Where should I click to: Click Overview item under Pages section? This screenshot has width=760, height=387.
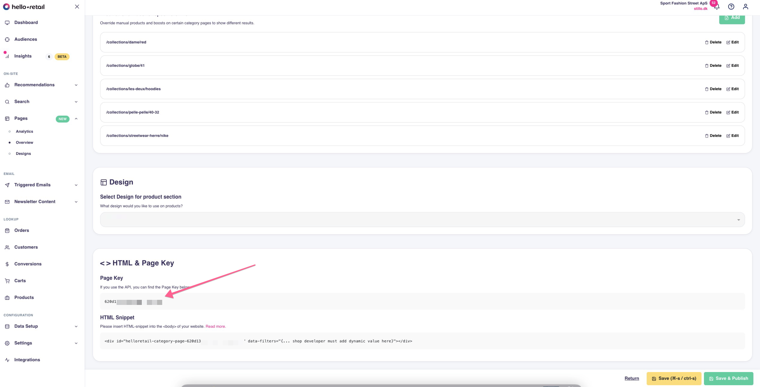24,142
